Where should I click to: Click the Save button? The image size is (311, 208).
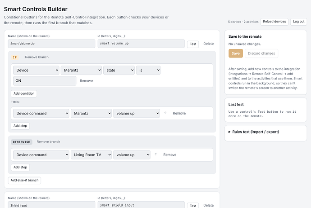coord(236,53)
